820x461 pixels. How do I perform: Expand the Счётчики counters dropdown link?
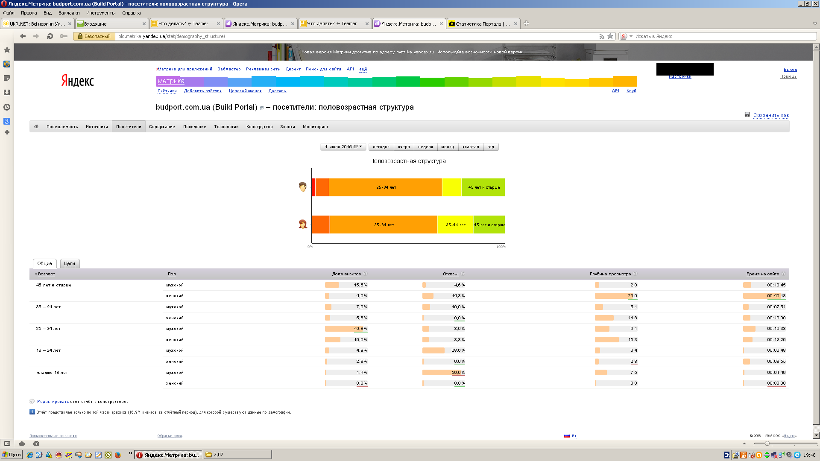[x=167, y=91]
